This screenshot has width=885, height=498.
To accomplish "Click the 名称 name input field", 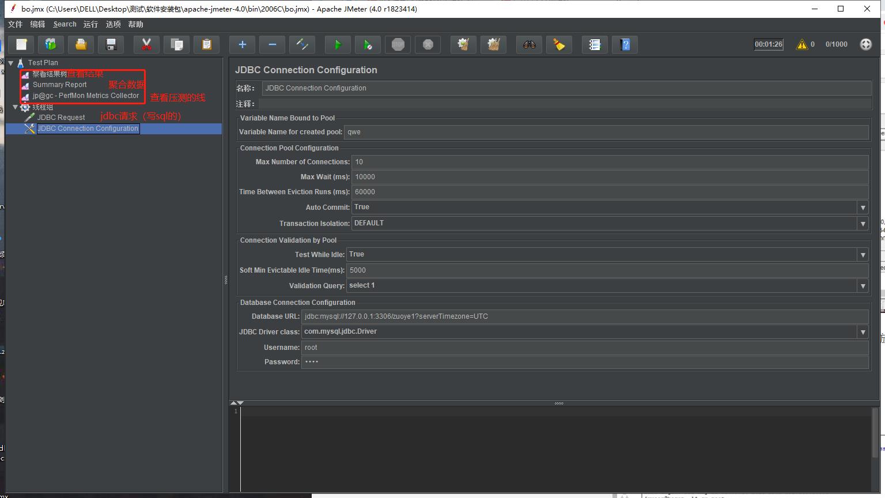I will (566, 88).
